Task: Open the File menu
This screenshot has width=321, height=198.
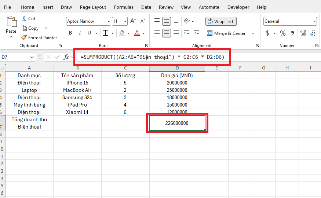Action: click(7, 7)
